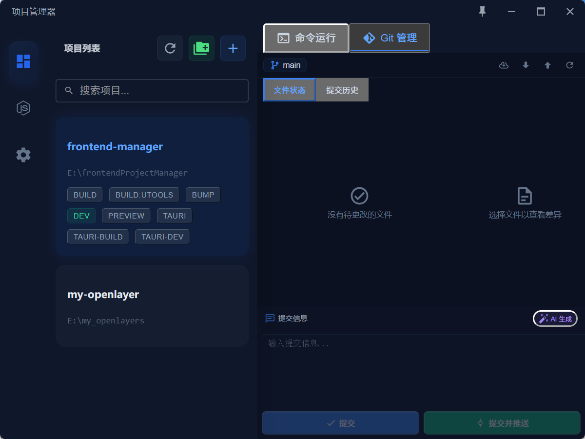Click the 提交信息 label
This screenshot has height=439, width=585.
click(x=293, y=319)
